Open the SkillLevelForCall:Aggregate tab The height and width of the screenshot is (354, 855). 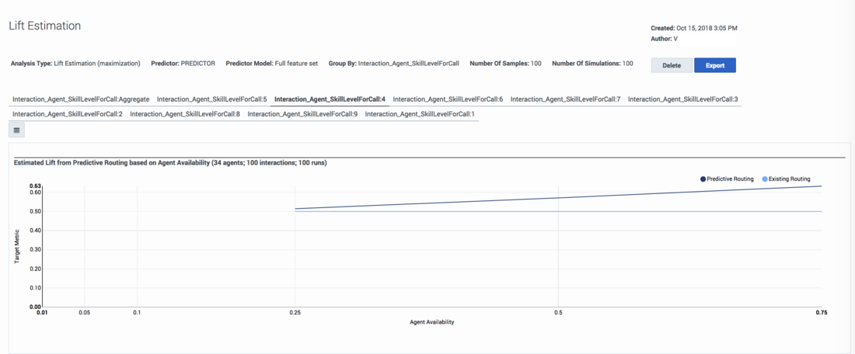(x=81, y=99)
